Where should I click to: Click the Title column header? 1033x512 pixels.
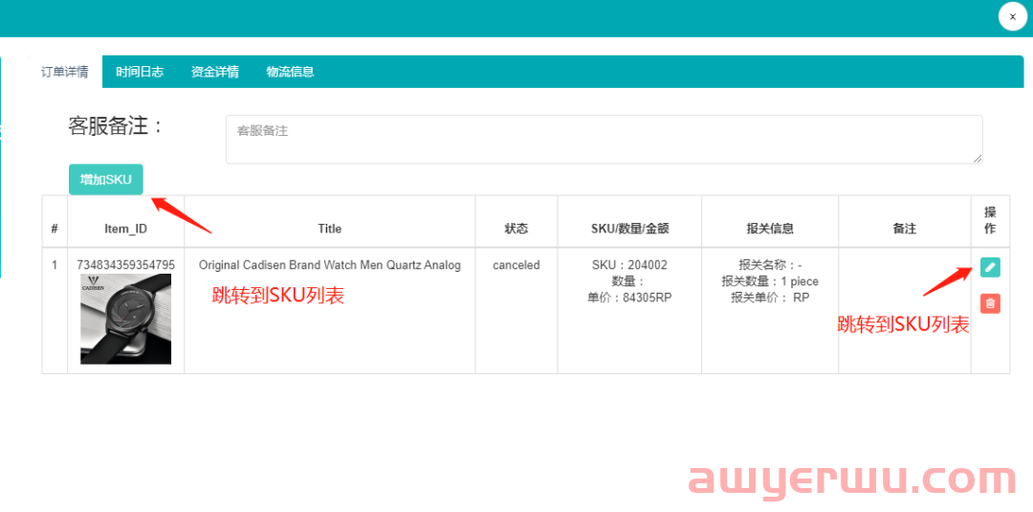[329, 229]
